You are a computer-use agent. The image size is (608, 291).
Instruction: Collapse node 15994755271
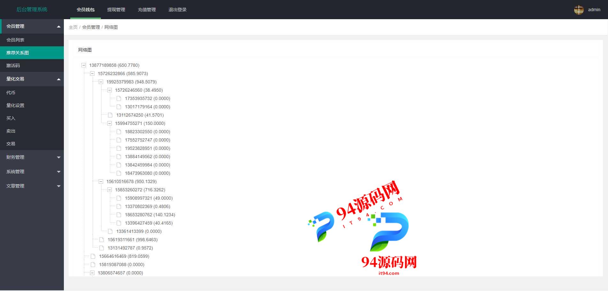(x=110, y=123)
